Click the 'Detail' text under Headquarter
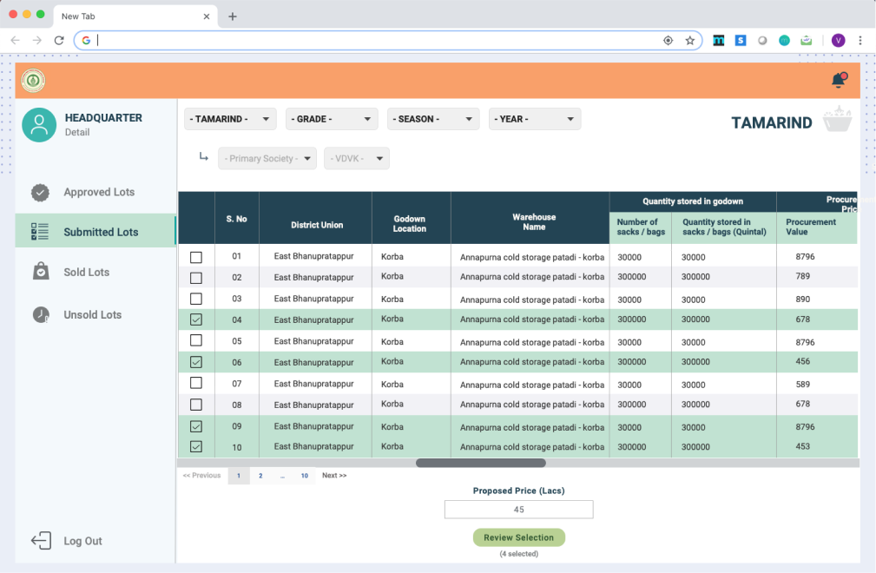The image size is (876, 573). (77, 132)
